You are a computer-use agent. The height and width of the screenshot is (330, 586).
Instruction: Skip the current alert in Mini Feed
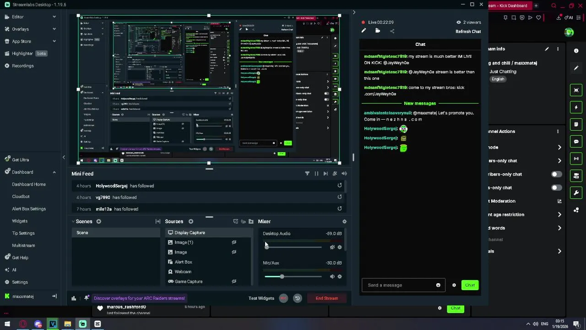(326, 174)
